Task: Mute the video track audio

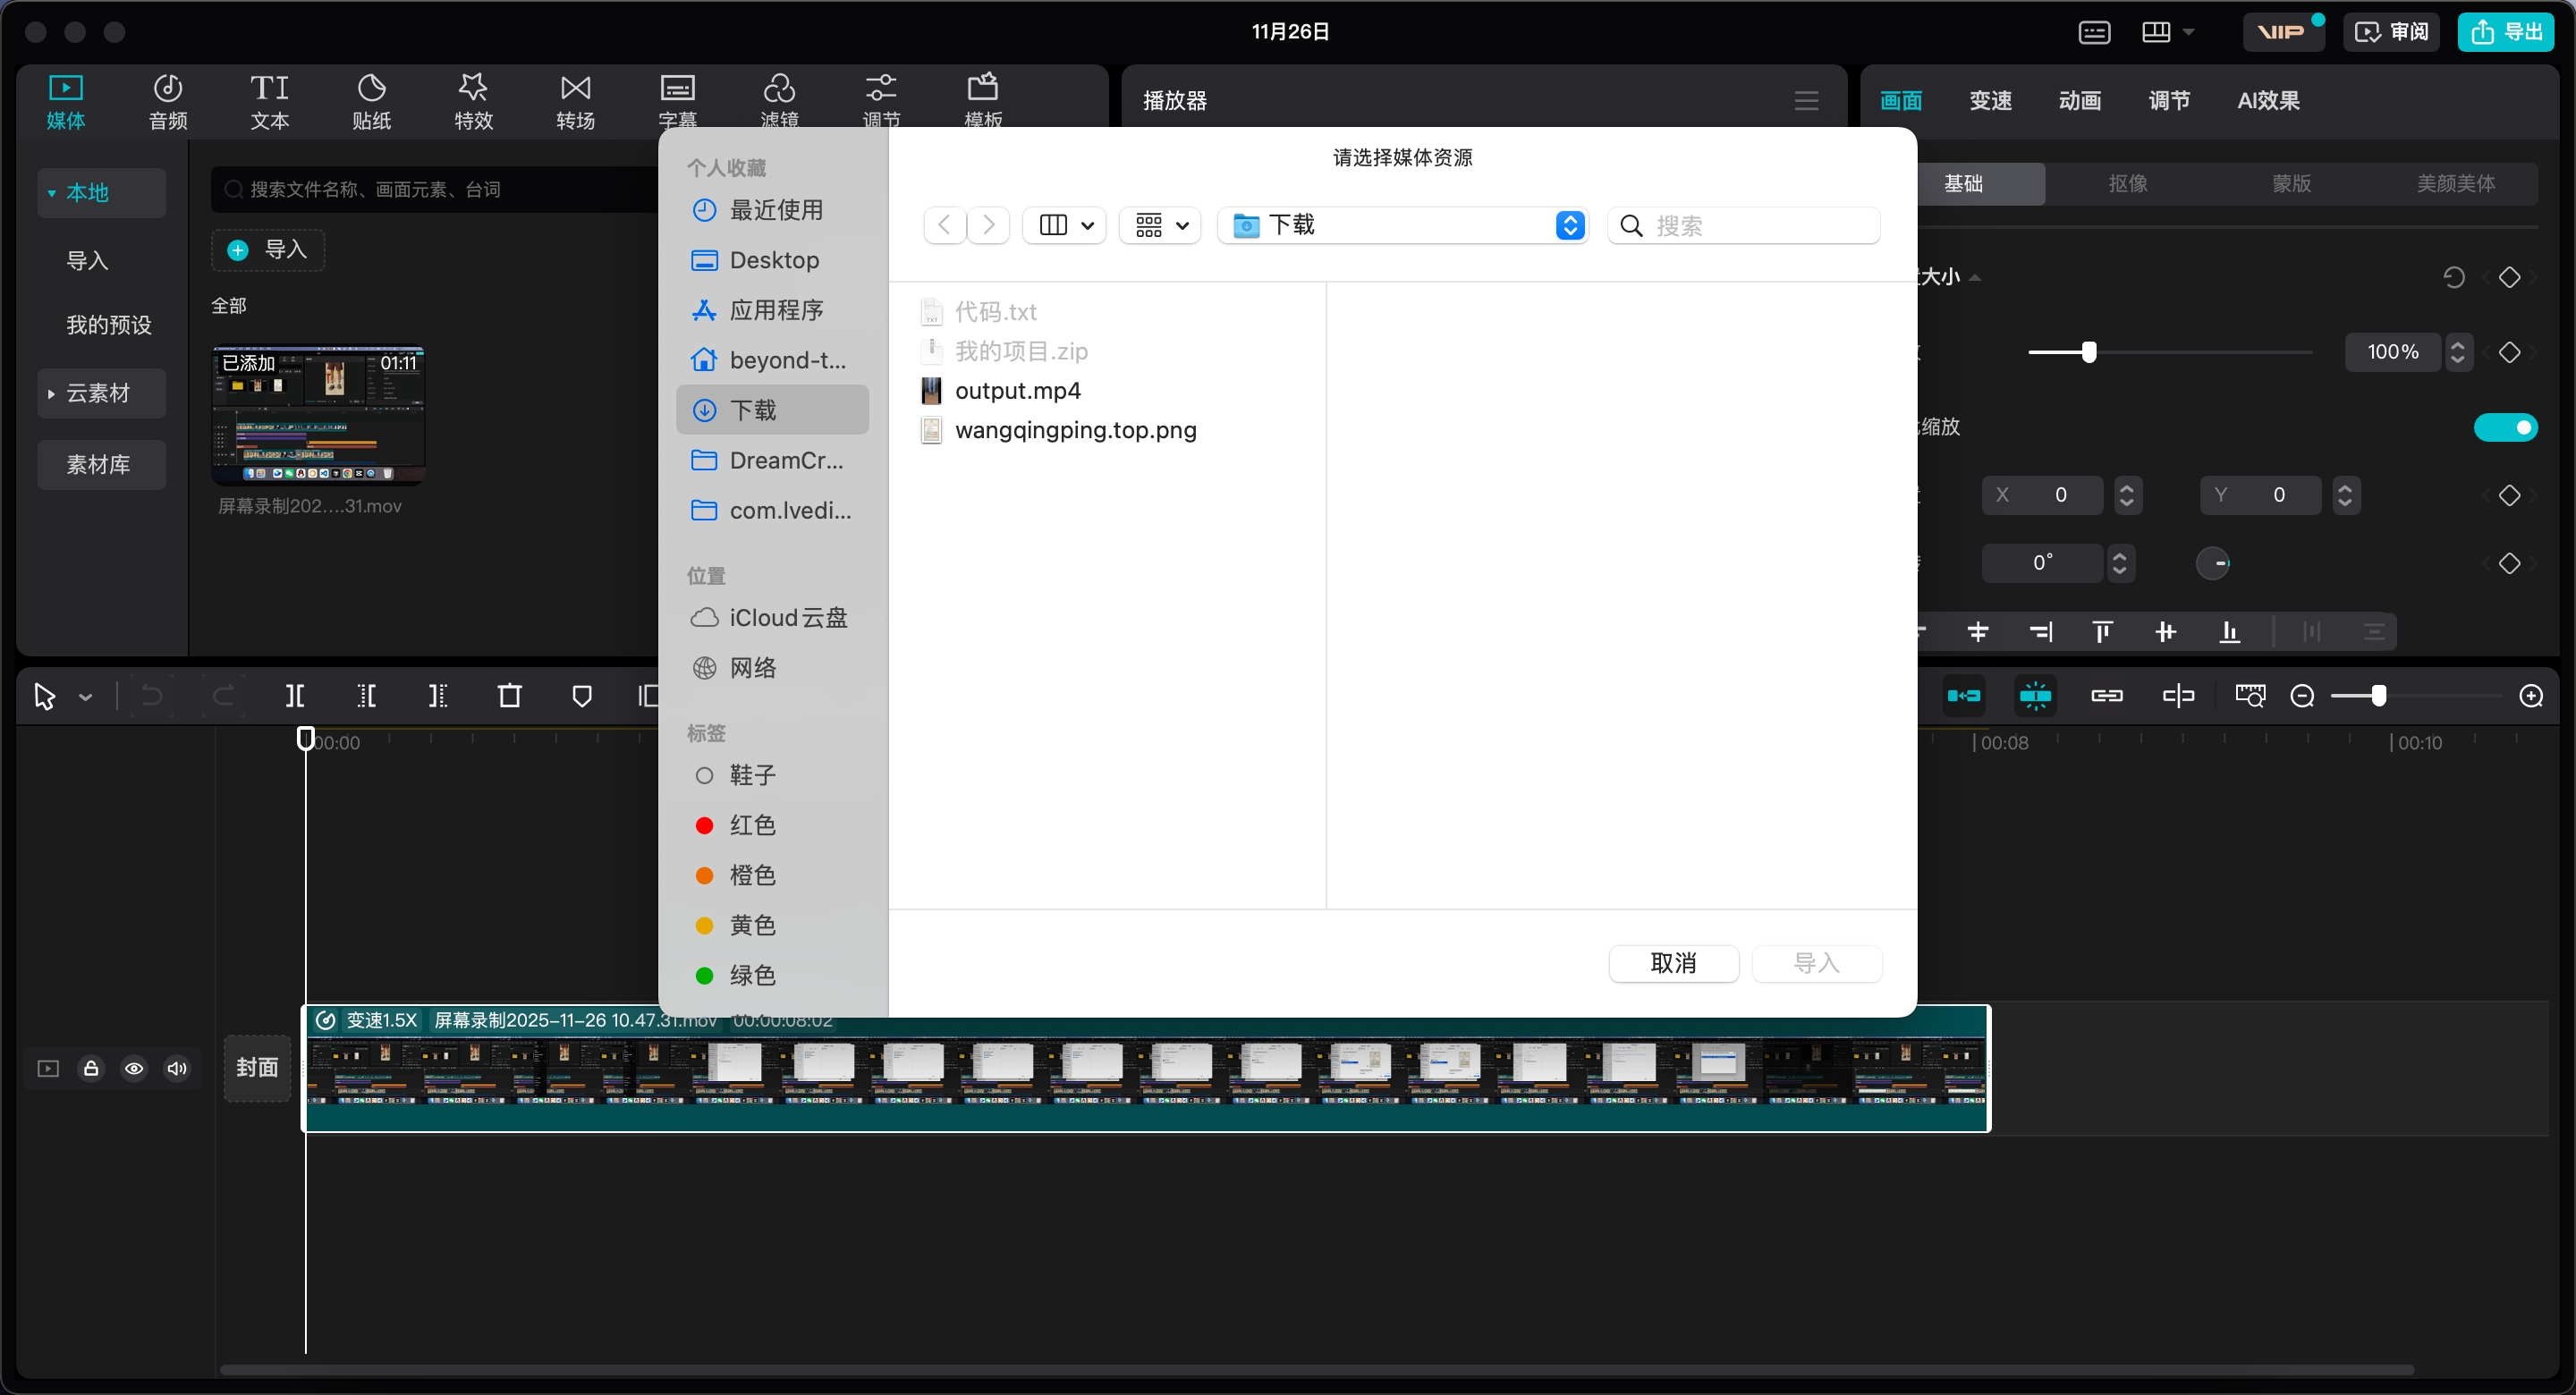Action: click(177, 1069)
